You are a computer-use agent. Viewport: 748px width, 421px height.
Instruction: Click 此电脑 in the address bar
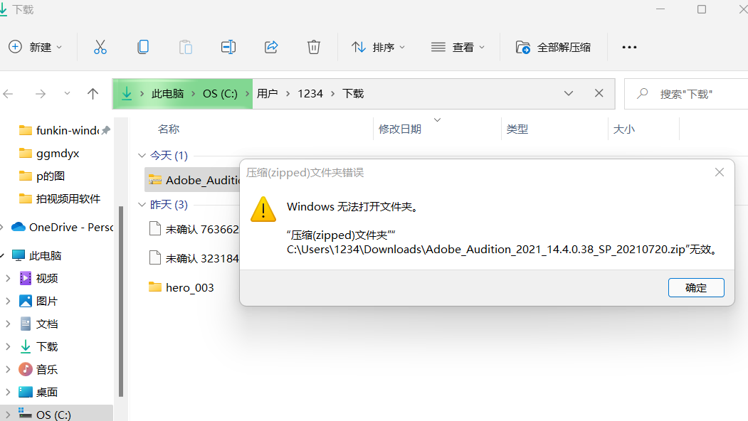[167, 94]
